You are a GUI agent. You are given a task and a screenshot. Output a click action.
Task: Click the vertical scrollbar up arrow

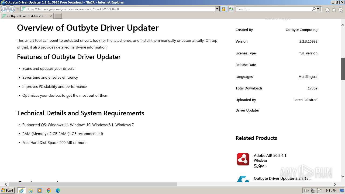(x=343, y=25)
